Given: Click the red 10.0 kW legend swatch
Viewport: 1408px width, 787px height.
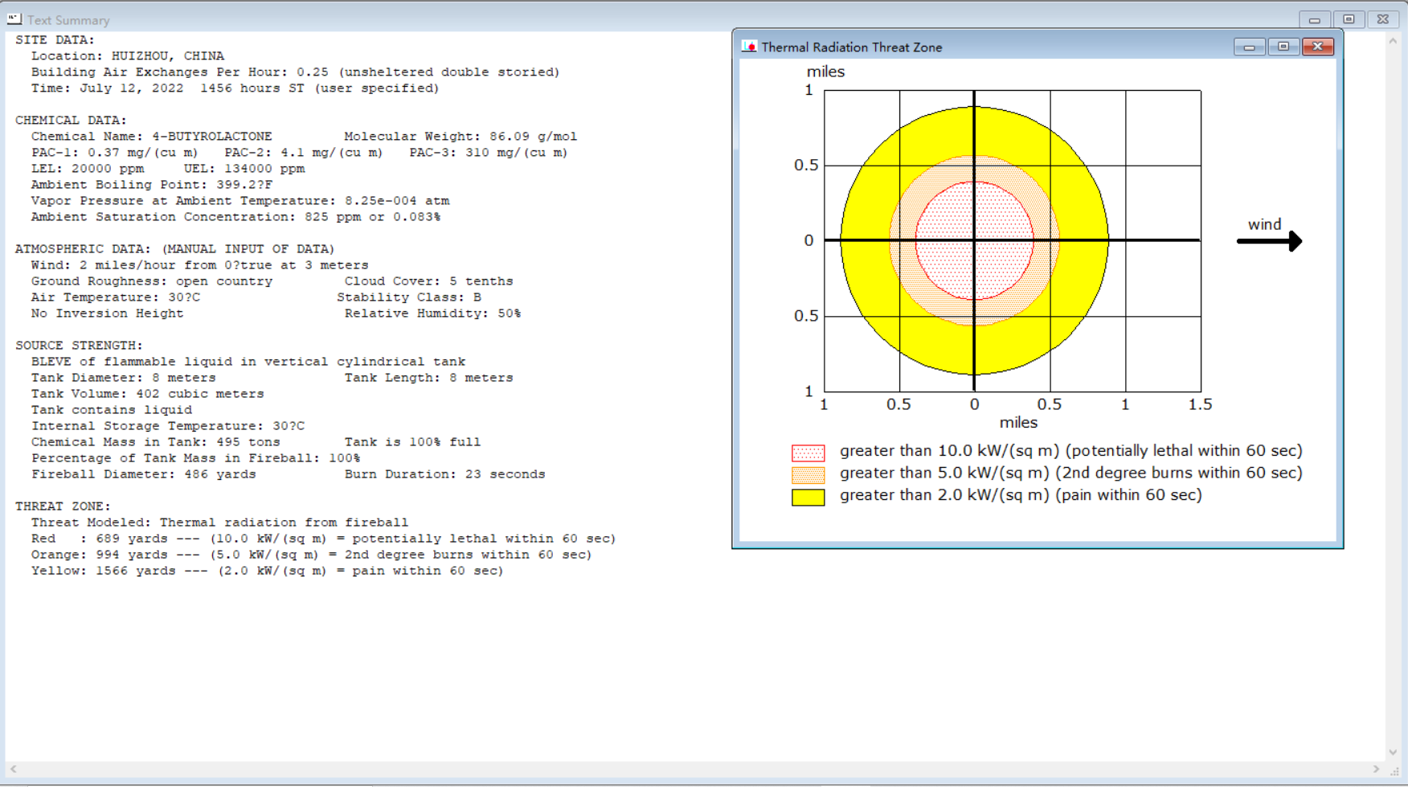Looking at the screenshot, I should (x=808, y=453).
